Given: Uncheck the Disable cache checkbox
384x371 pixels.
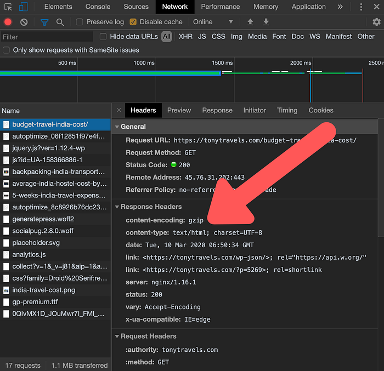Looking at the screenshot, I should click(x=133, y=22).
